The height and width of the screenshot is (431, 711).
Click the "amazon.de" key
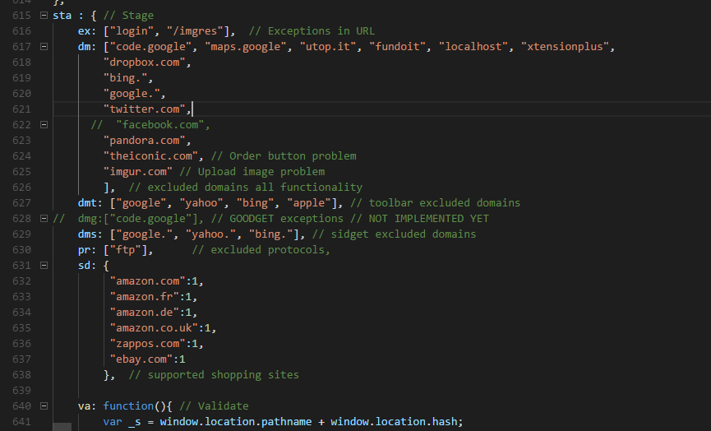tap(145, 313)
